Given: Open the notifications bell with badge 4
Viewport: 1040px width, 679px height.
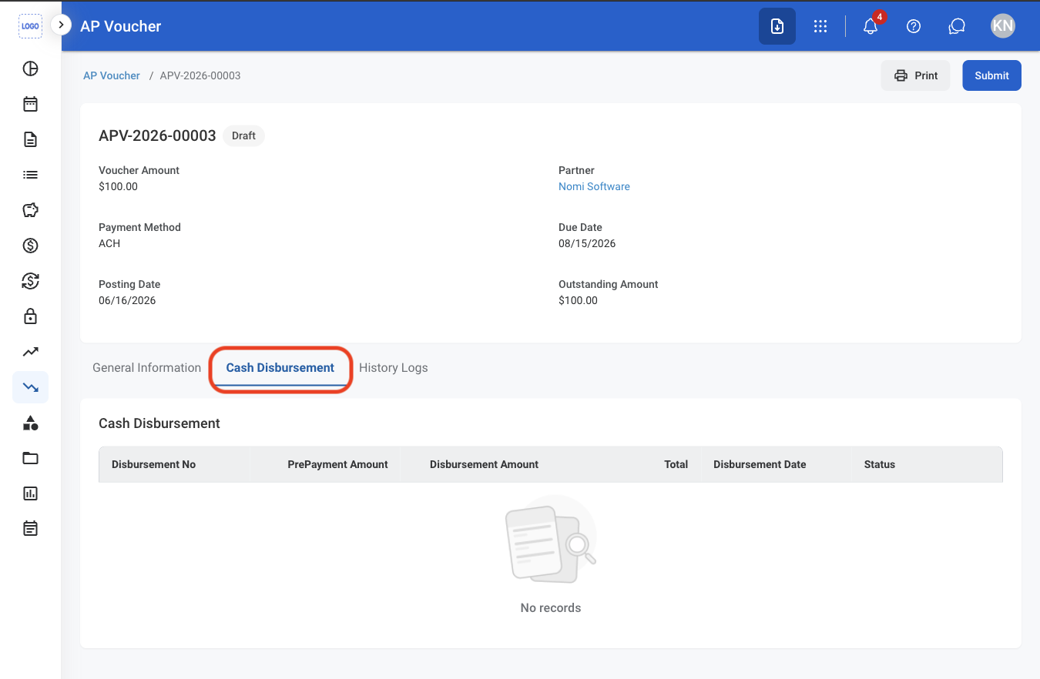Looking at the screenshot, I should (x=871, y=26).
